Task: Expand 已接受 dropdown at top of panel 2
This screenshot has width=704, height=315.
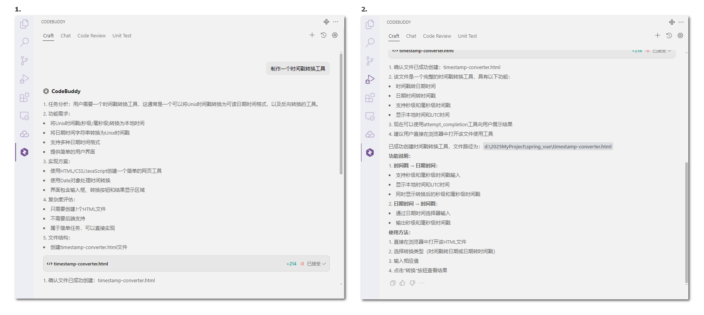Action: (662, 51)
